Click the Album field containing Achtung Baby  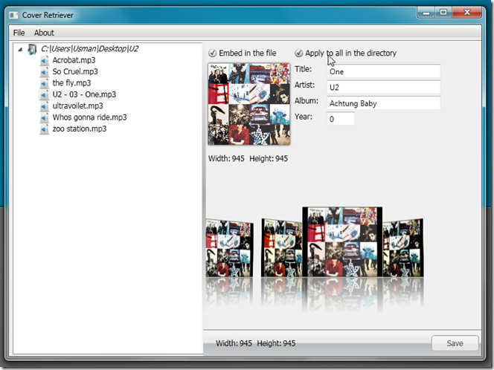tap(383, 103)
